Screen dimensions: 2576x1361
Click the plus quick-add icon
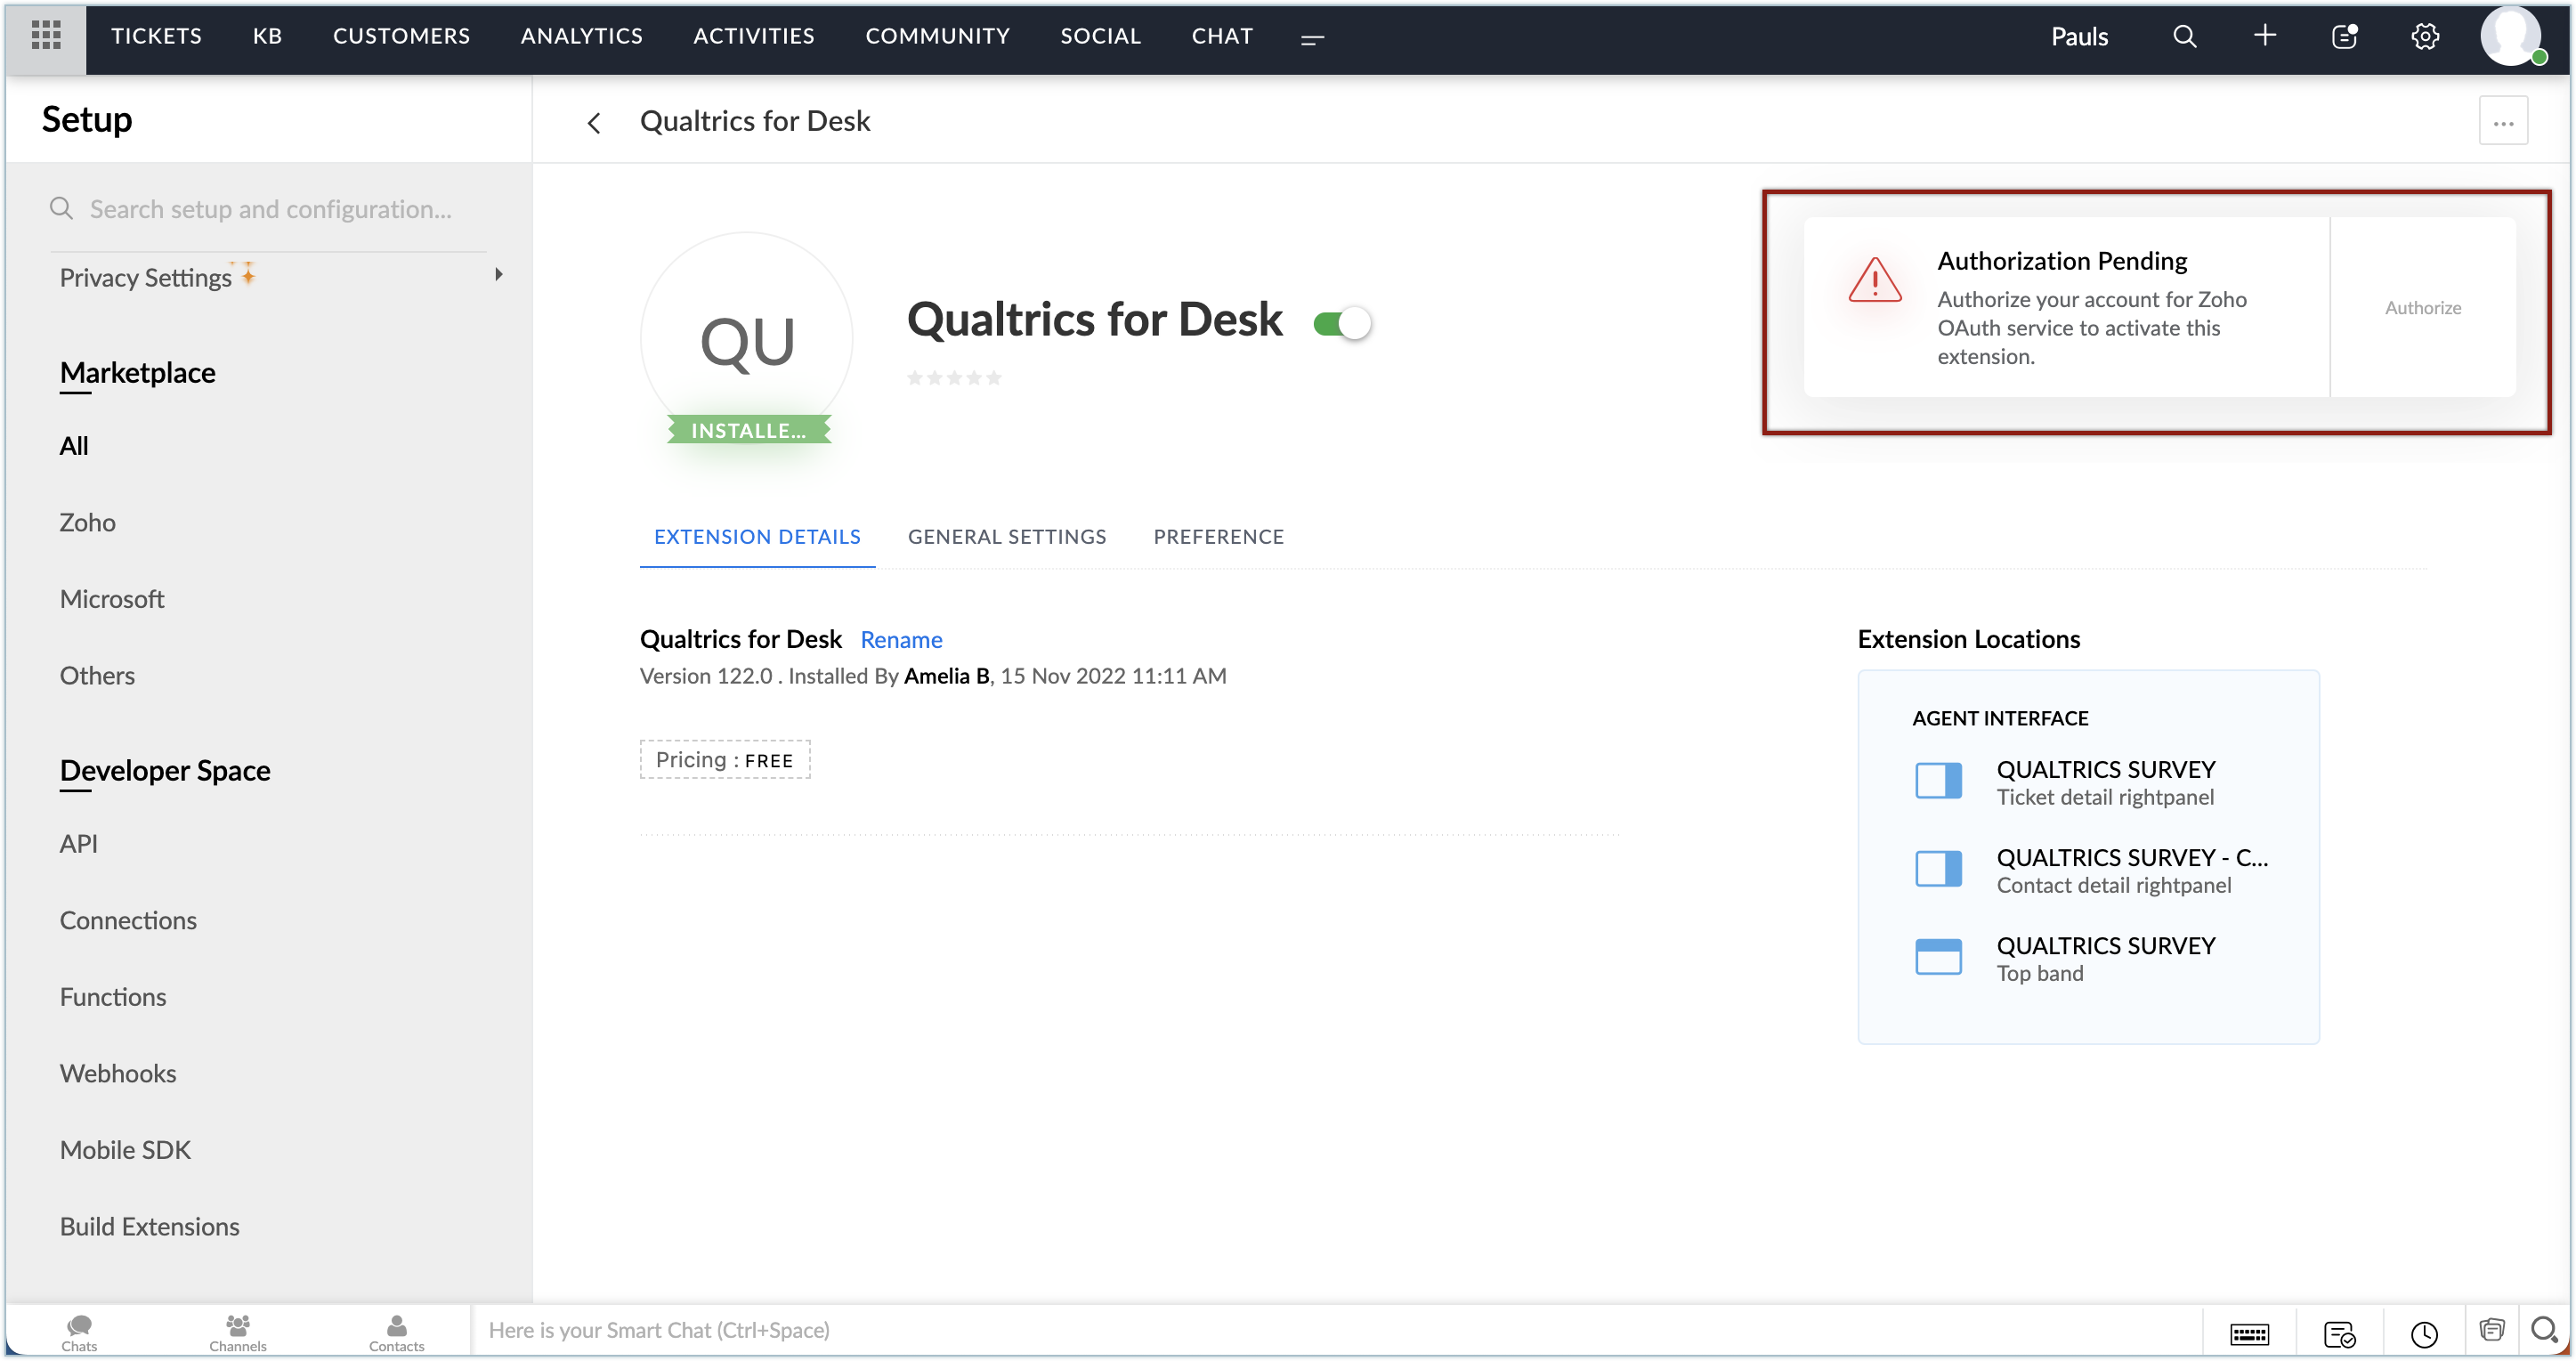(x=2264, y=36)
